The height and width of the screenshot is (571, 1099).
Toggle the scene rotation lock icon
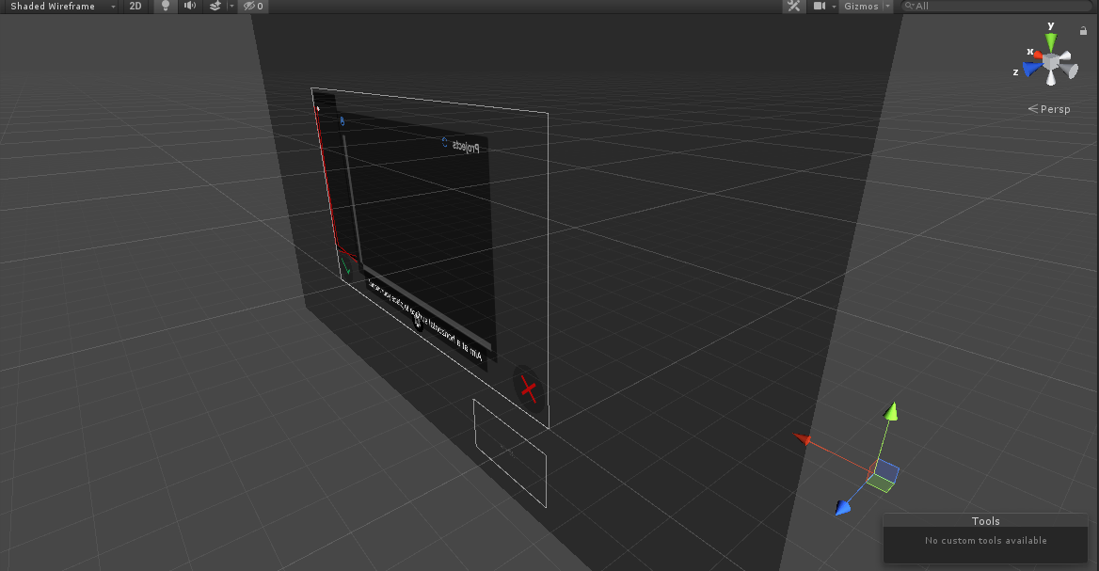click(1083, 31)
